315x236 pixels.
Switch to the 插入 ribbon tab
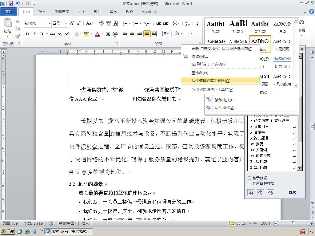pyautogui.click(x=42, y=12)
